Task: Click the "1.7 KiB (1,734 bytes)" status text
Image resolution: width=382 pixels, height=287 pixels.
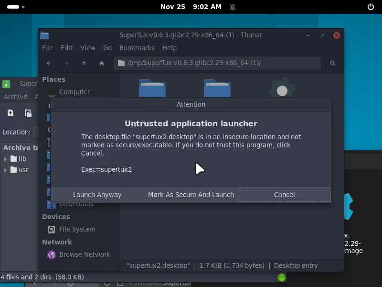Action: 232,266
